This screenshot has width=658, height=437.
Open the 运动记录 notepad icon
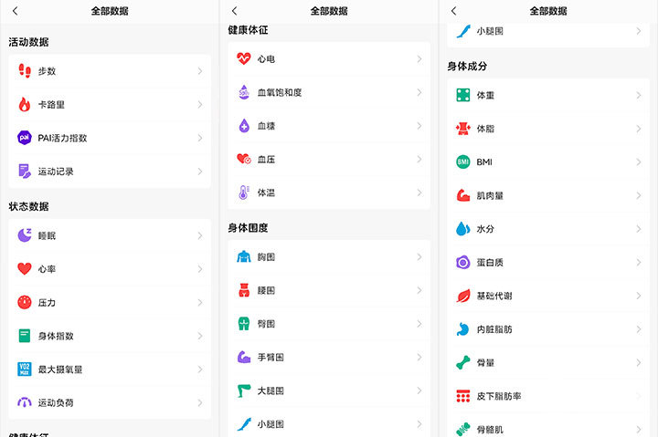pyautogui.click(x=25, y=172)
